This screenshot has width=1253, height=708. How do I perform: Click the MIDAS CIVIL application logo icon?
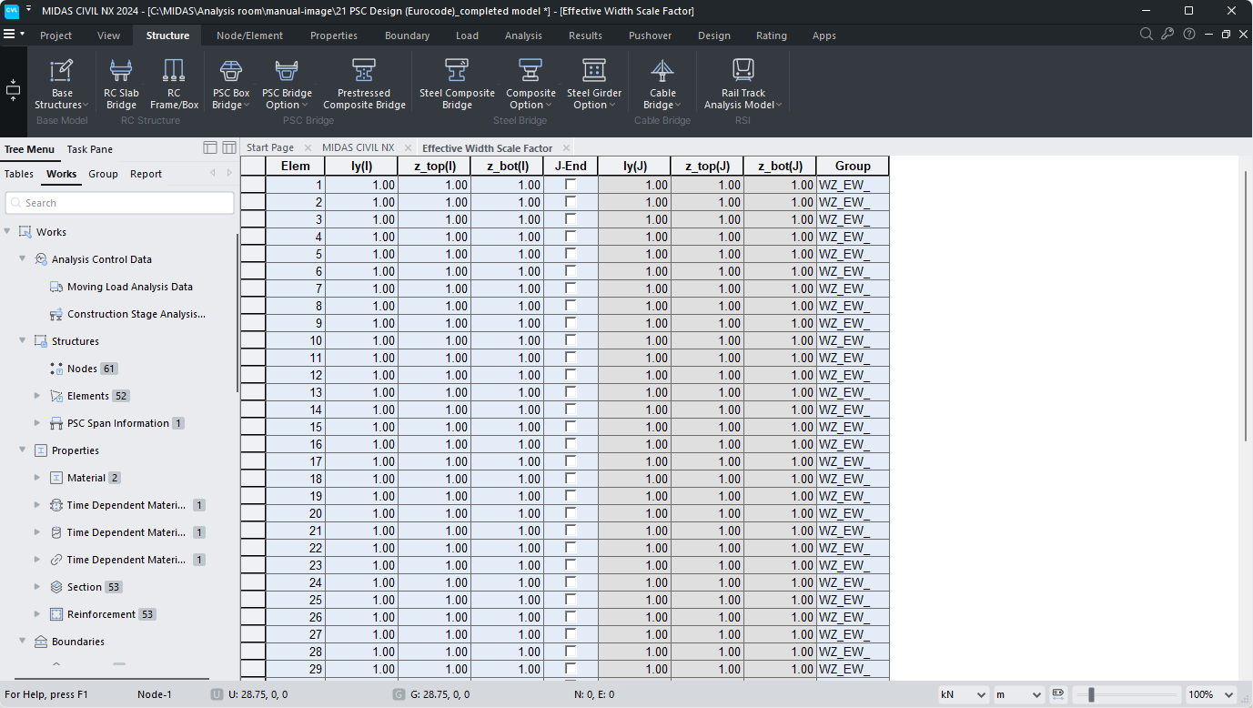tap(12, 11)
